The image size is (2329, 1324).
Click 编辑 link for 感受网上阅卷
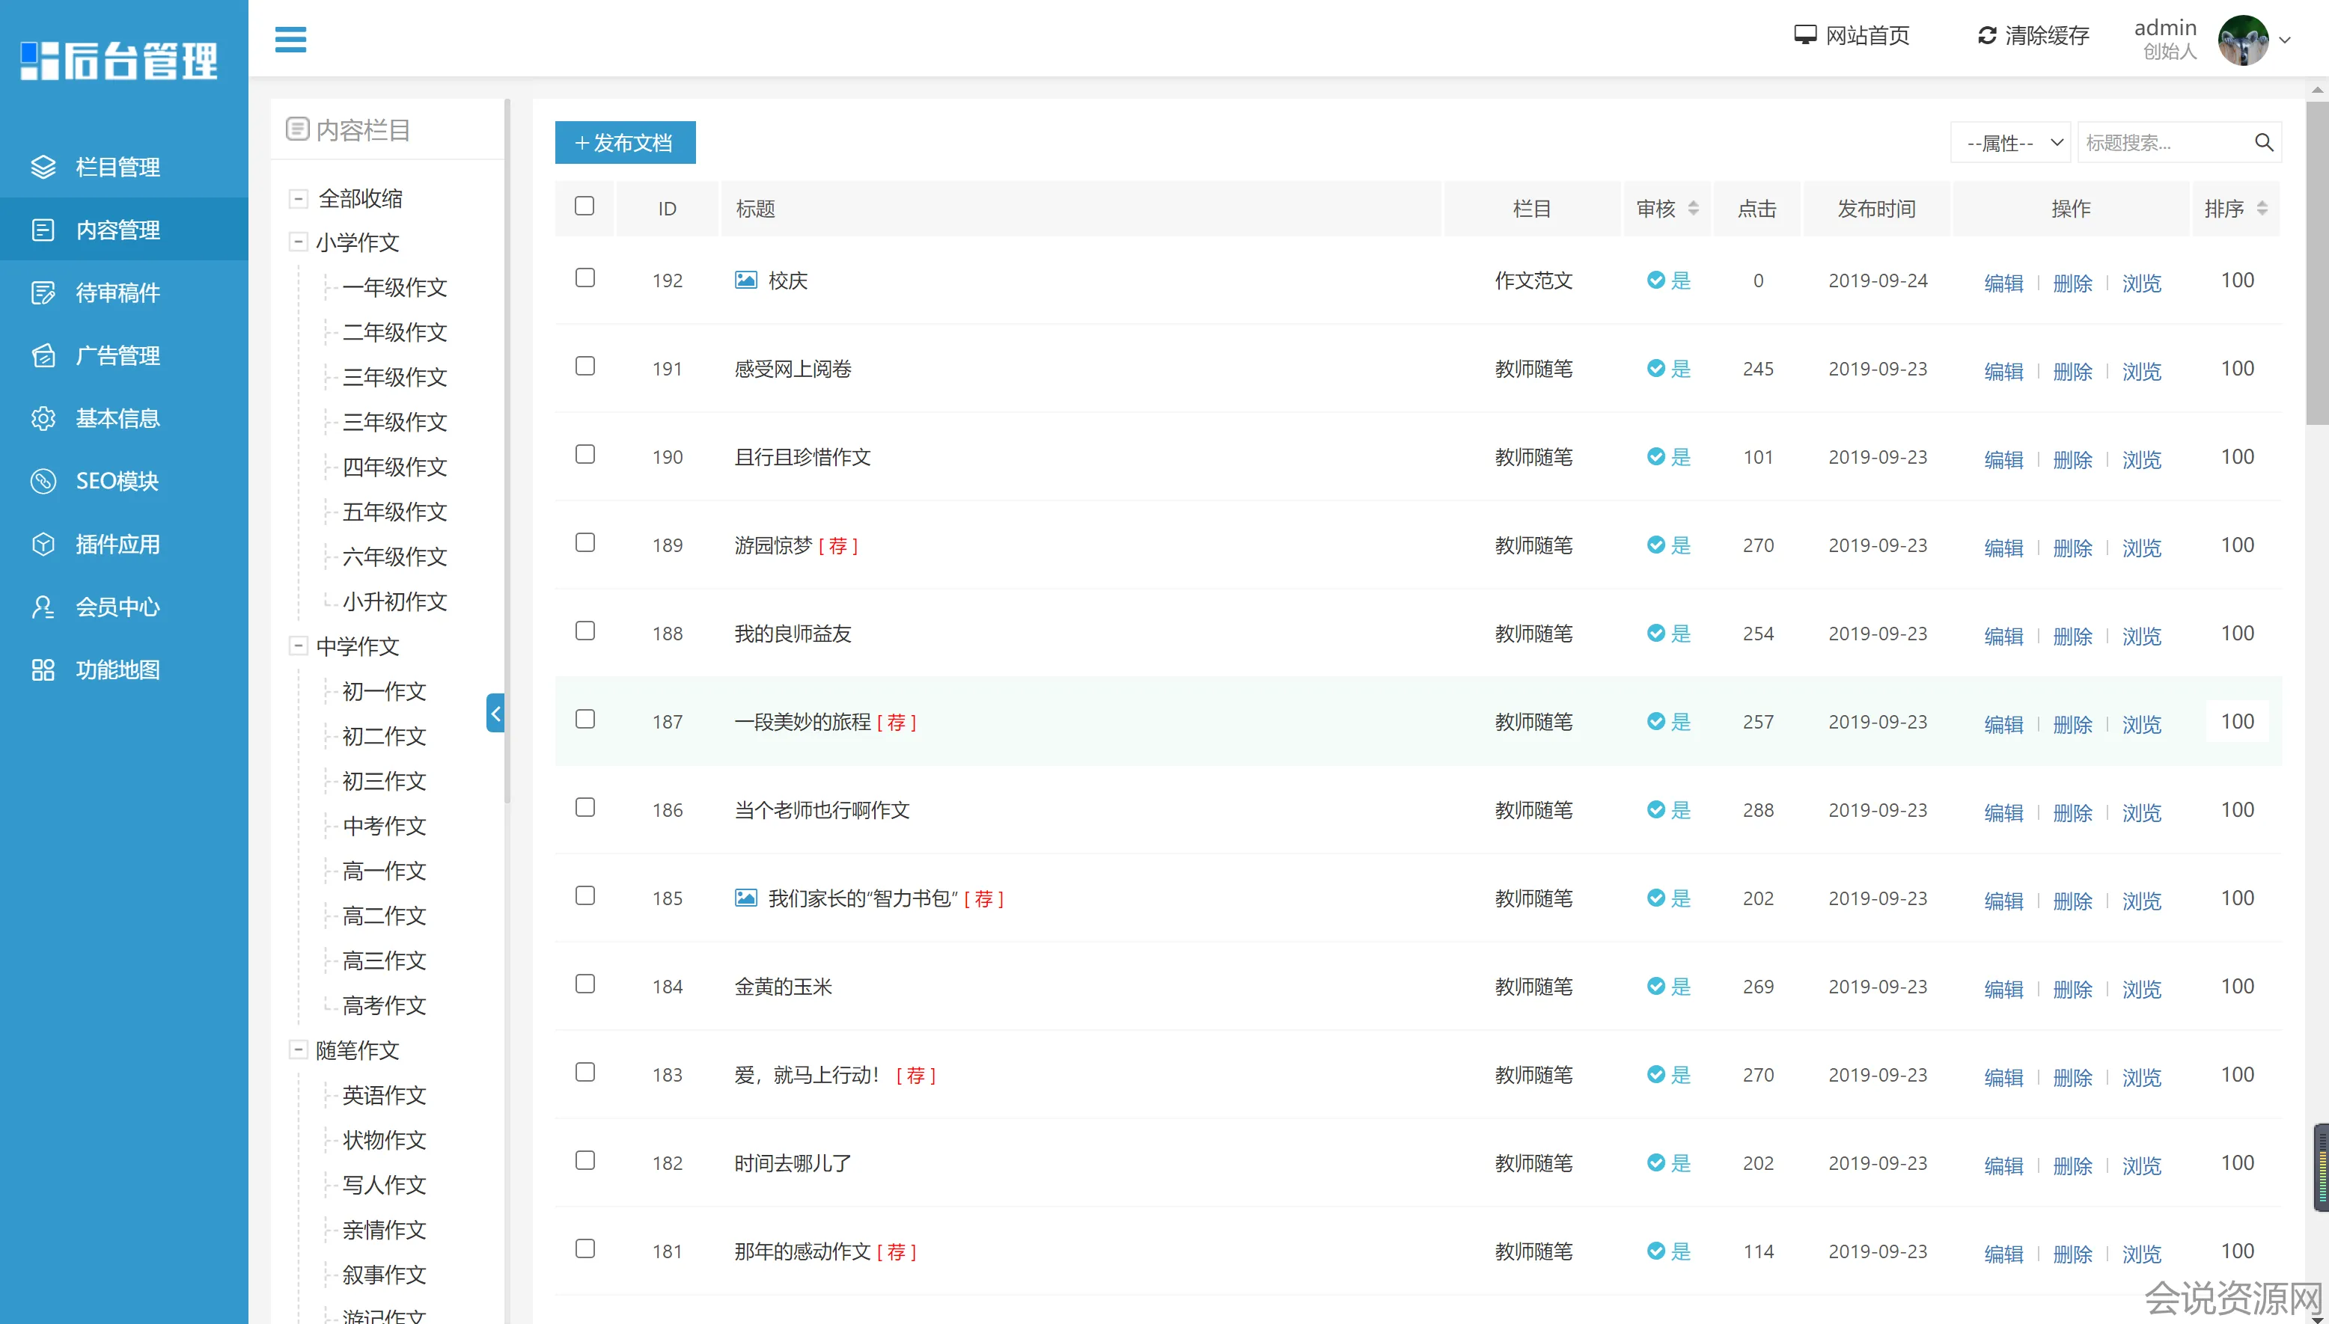point(2003,371)
